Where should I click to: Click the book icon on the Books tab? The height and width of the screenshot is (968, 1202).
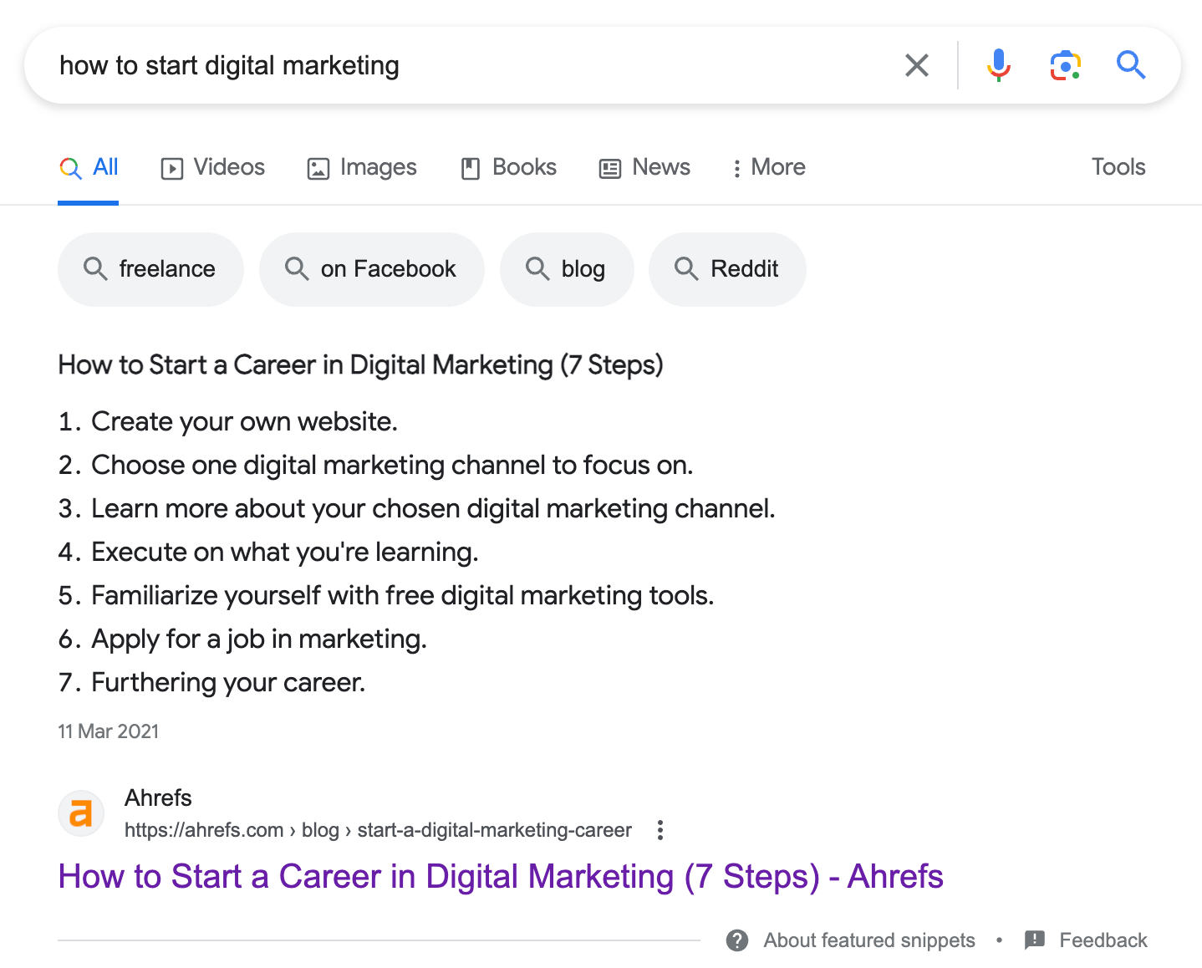tap(471, 168)
